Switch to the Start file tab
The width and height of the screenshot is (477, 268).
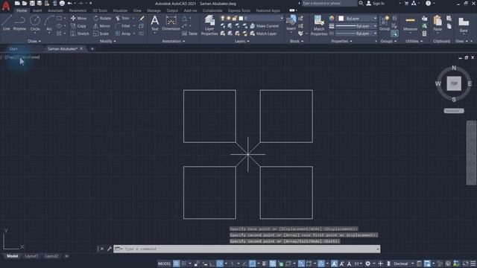point(13,48)
